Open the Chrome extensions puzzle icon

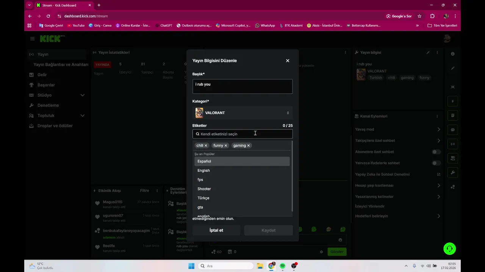pos(432,16)
